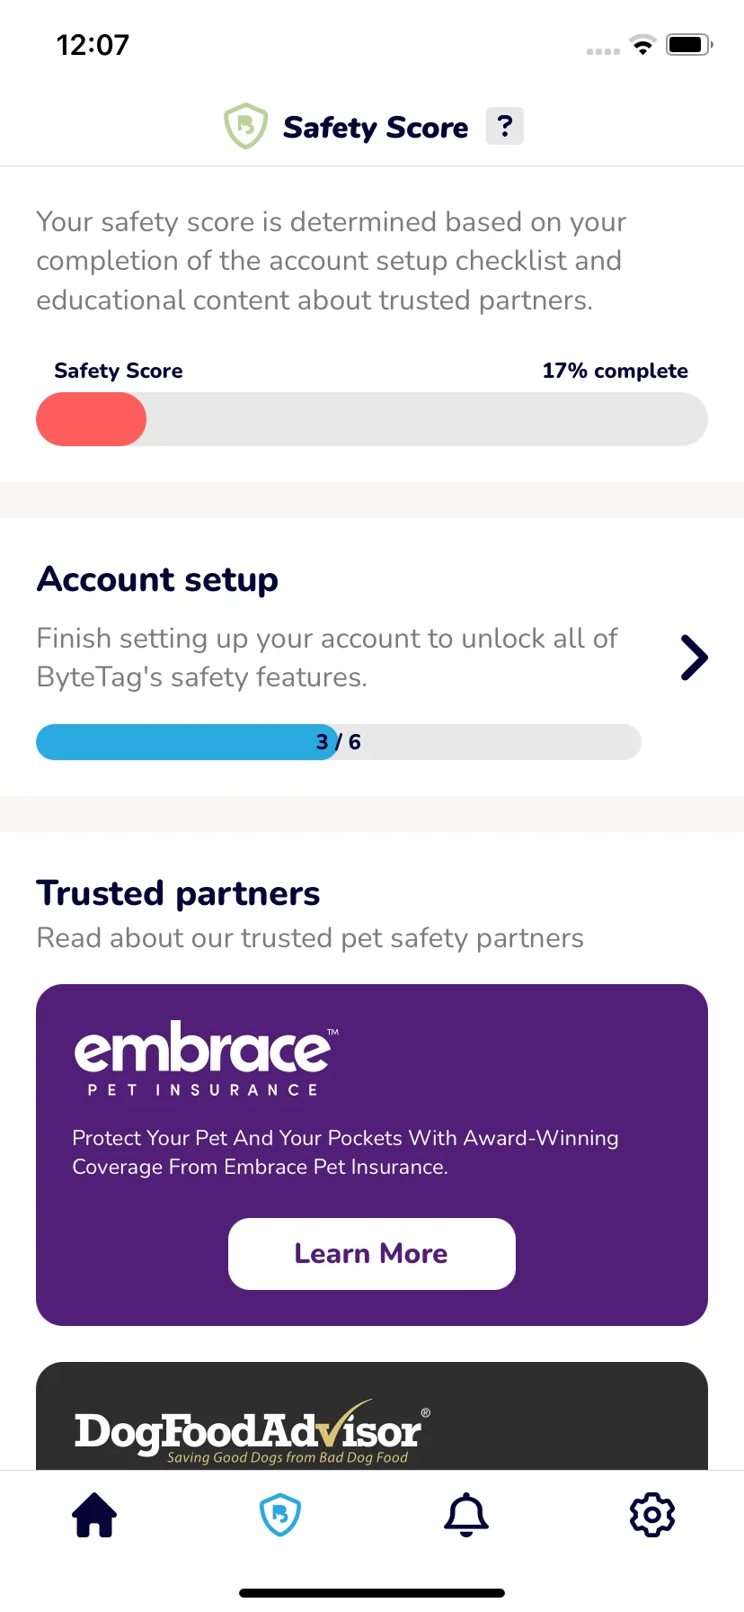Tap the Trusted partners heading

coord(178,893)
